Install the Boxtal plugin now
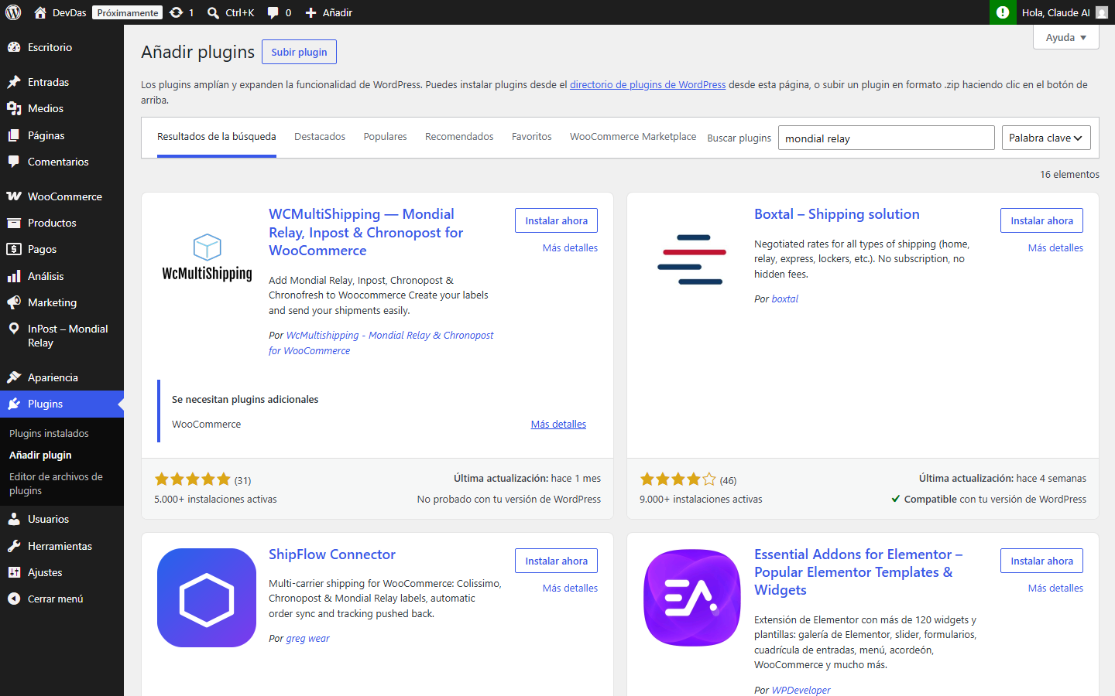This screenshot has height=696, width=1115. coord(1041,220)
